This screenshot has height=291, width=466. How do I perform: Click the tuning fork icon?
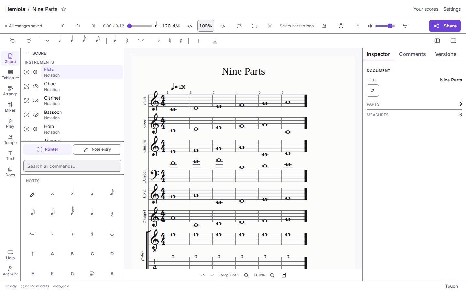coord(358,26)
